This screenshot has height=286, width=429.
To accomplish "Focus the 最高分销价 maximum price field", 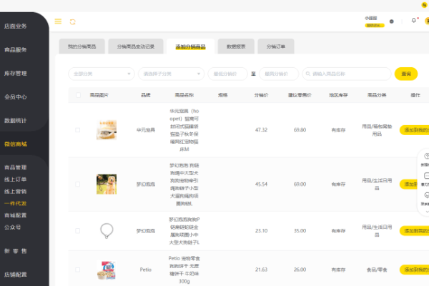I will [x=279, y=74].
